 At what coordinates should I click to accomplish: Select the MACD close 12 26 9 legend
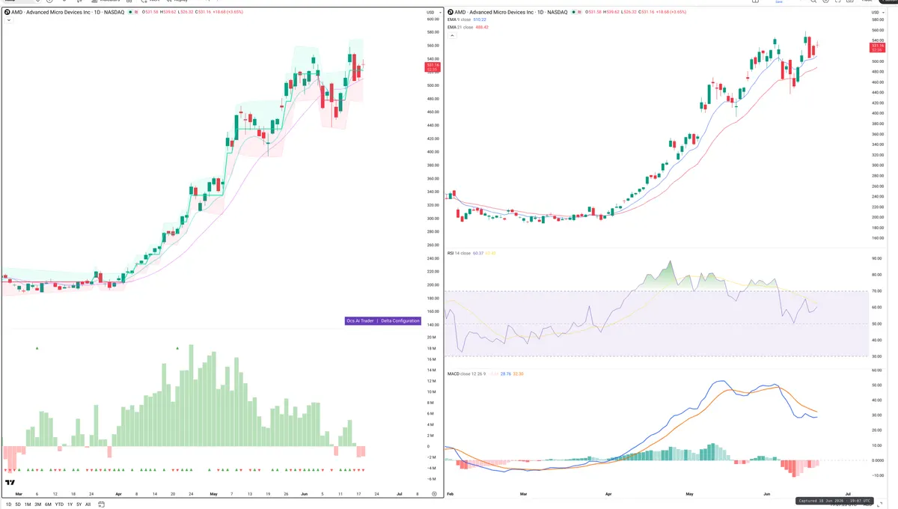coord(467,373)
